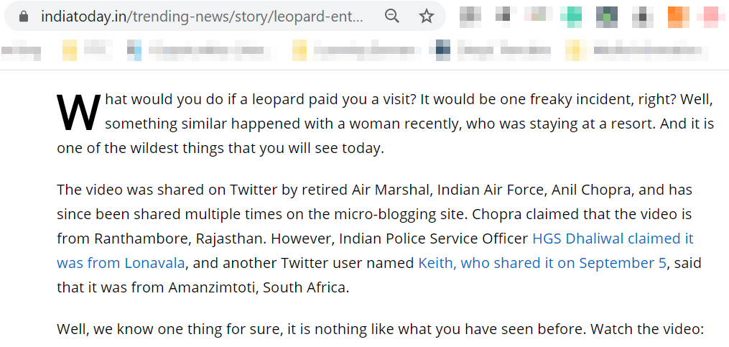Click the indiatoday.in URL in address bar
Screen dimensions: 729x347
tap(201, 17)
